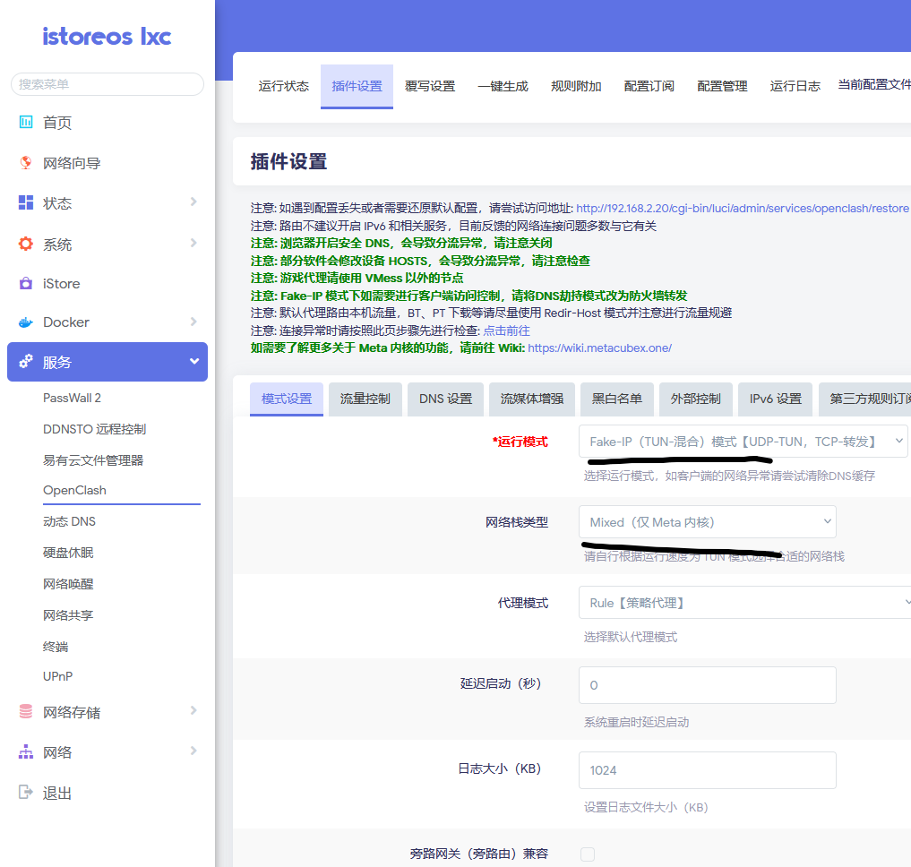Open the 运行模式 dropdown
Screen dimensions: 911x867
[743, 442]
